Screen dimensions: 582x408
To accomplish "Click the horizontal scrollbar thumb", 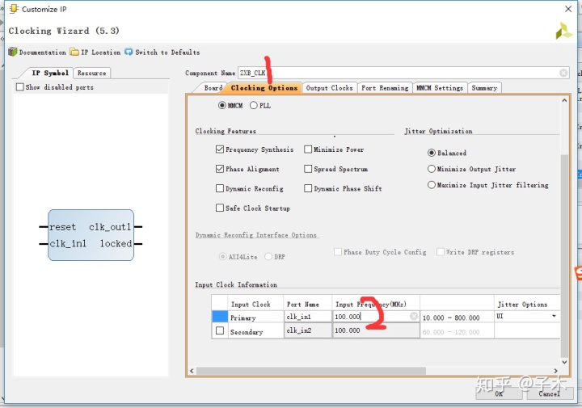I will coord(311,371).
